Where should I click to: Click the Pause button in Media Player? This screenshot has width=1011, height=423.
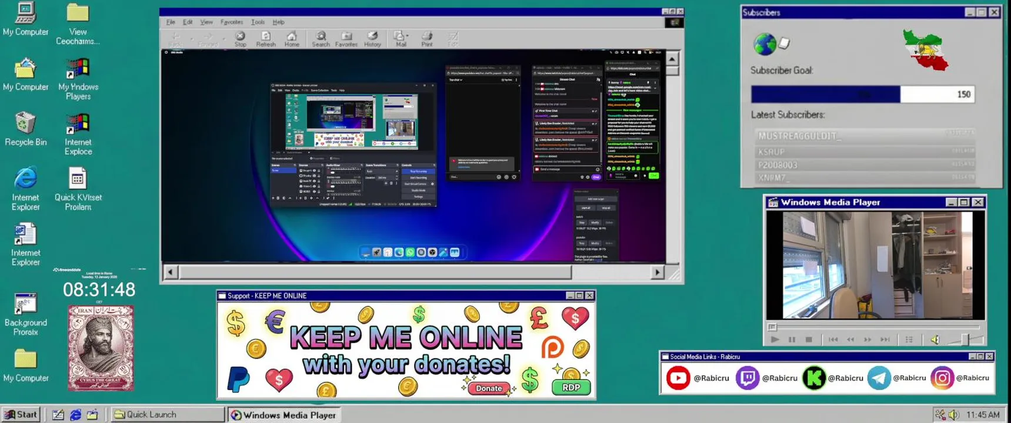[792, 340]
